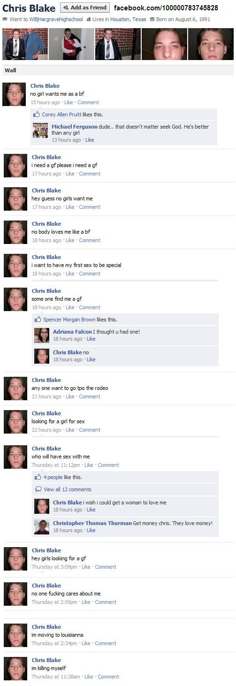Click the calendar icon before Born on
The image size is (236, 686).
(152, 20)
